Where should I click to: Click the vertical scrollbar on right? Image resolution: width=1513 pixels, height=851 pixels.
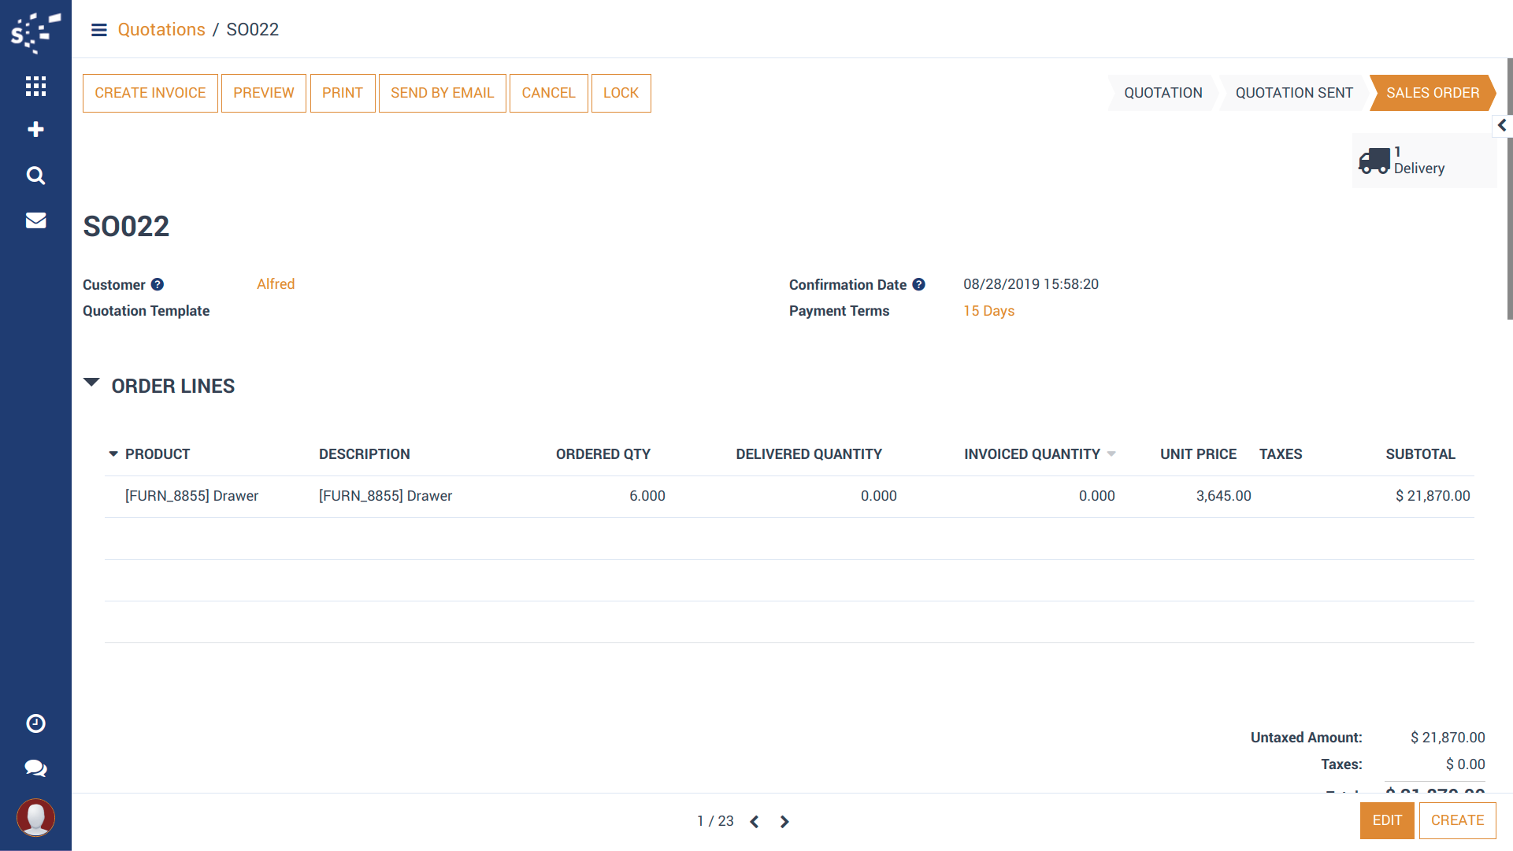(1509, 189)
